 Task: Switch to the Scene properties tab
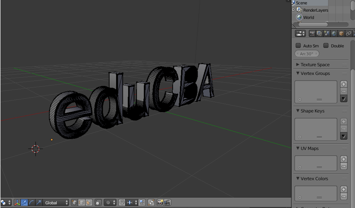326,33
